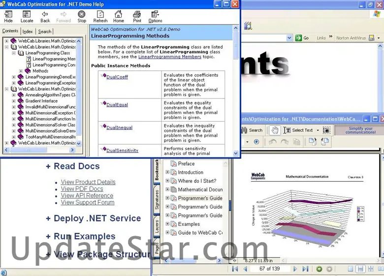Open the Bookmarks side tab
384x276 pixels.
pyautogui.click(x=157, y=170)
